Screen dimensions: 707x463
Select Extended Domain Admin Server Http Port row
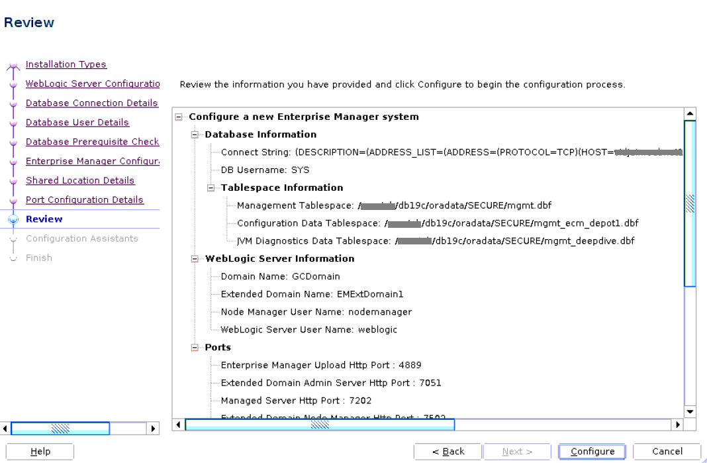331,383
